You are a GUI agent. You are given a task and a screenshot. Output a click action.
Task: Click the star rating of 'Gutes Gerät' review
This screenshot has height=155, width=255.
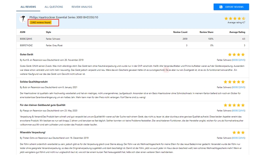click(236, 54)
